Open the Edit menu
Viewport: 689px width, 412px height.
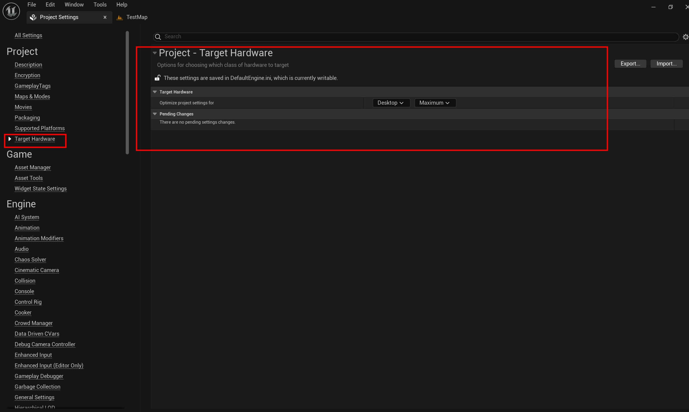(50, 4)
